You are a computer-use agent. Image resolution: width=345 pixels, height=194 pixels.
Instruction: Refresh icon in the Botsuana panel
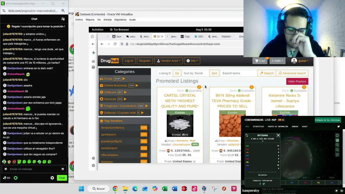tap(247, 135)
